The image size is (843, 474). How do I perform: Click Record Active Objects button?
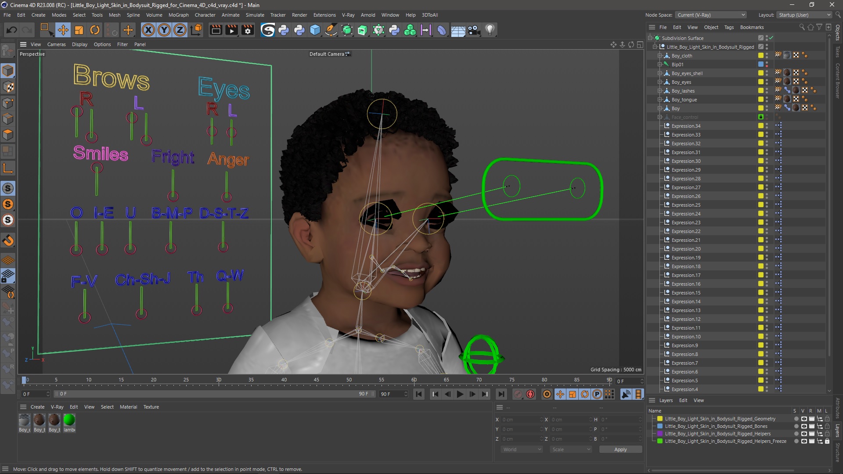(518, 394)
